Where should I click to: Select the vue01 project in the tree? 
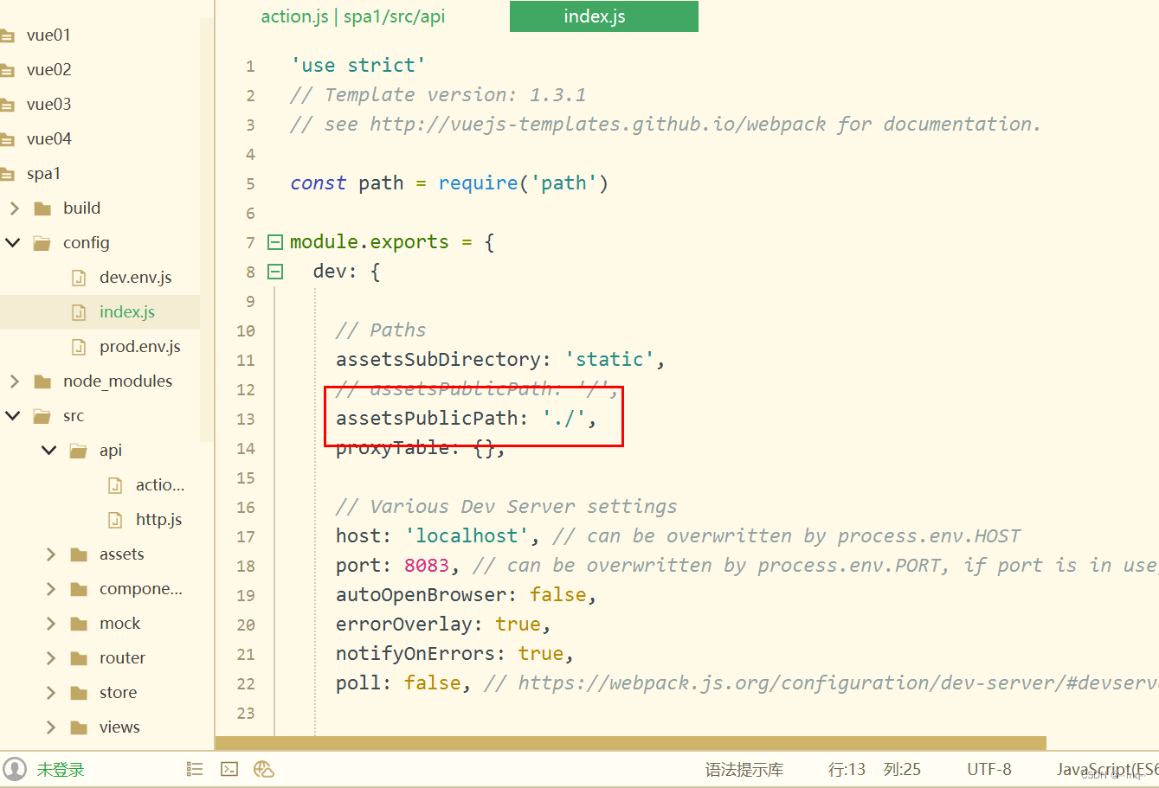click(48, 35)
